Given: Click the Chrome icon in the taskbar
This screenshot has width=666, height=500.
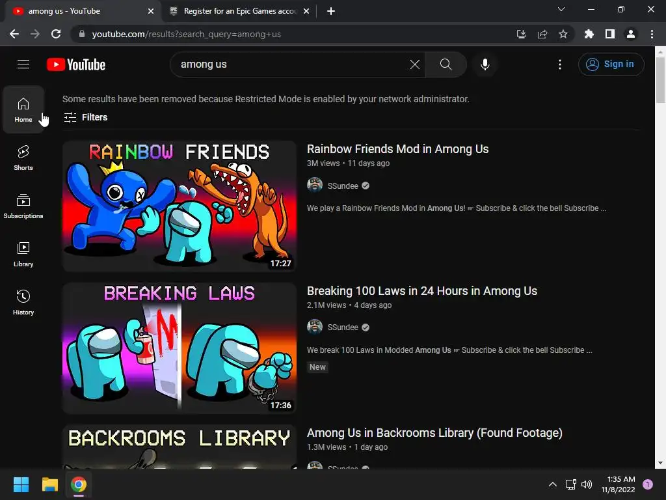Looking at the screenshot, I should 79,484.
